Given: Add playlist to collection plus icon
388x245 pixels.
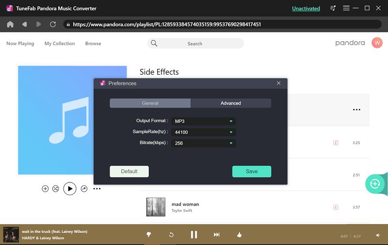Looking at the screenshot, I should (x=45, y=189).
